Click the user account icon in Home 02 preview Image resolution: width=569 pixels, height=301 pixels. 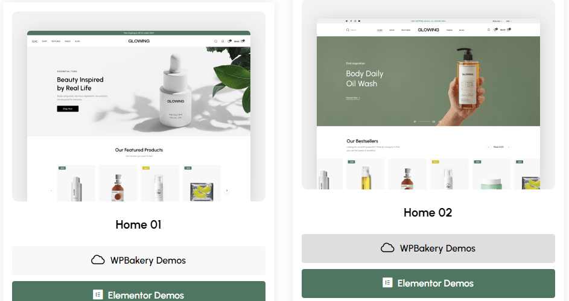[x=489, y=30]
